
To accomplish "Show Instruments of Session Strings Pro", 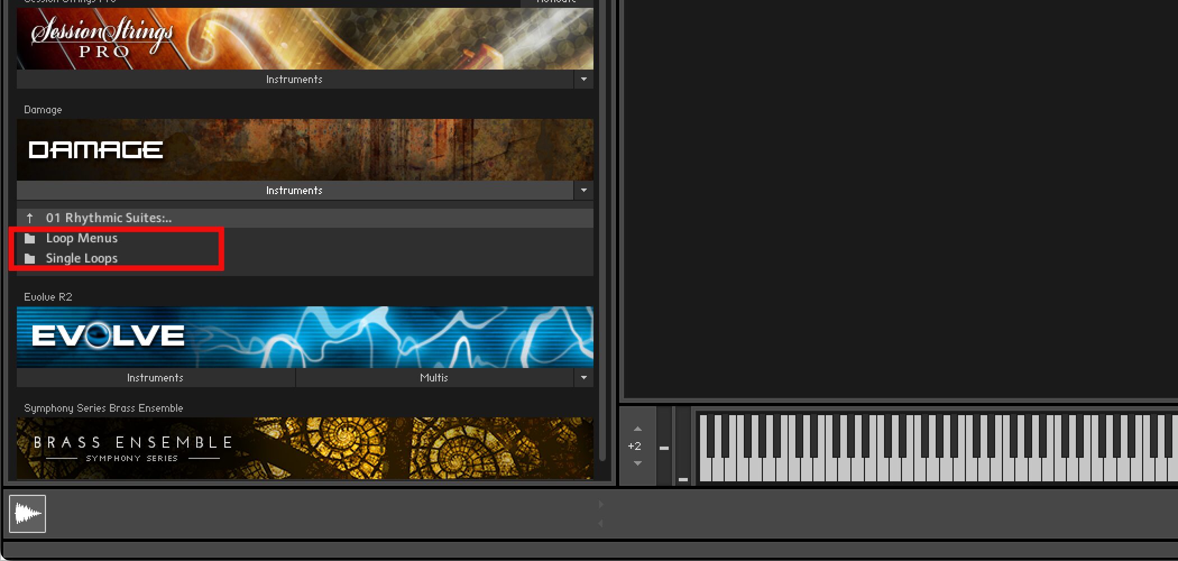I will tap(294, 80).
